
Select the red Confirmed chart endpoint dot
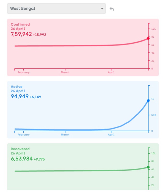[148, 38]
